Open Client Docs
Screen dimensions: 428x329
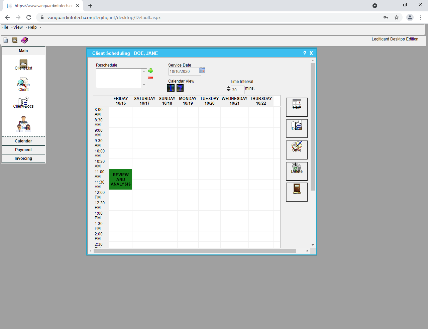tap(23, 102)
